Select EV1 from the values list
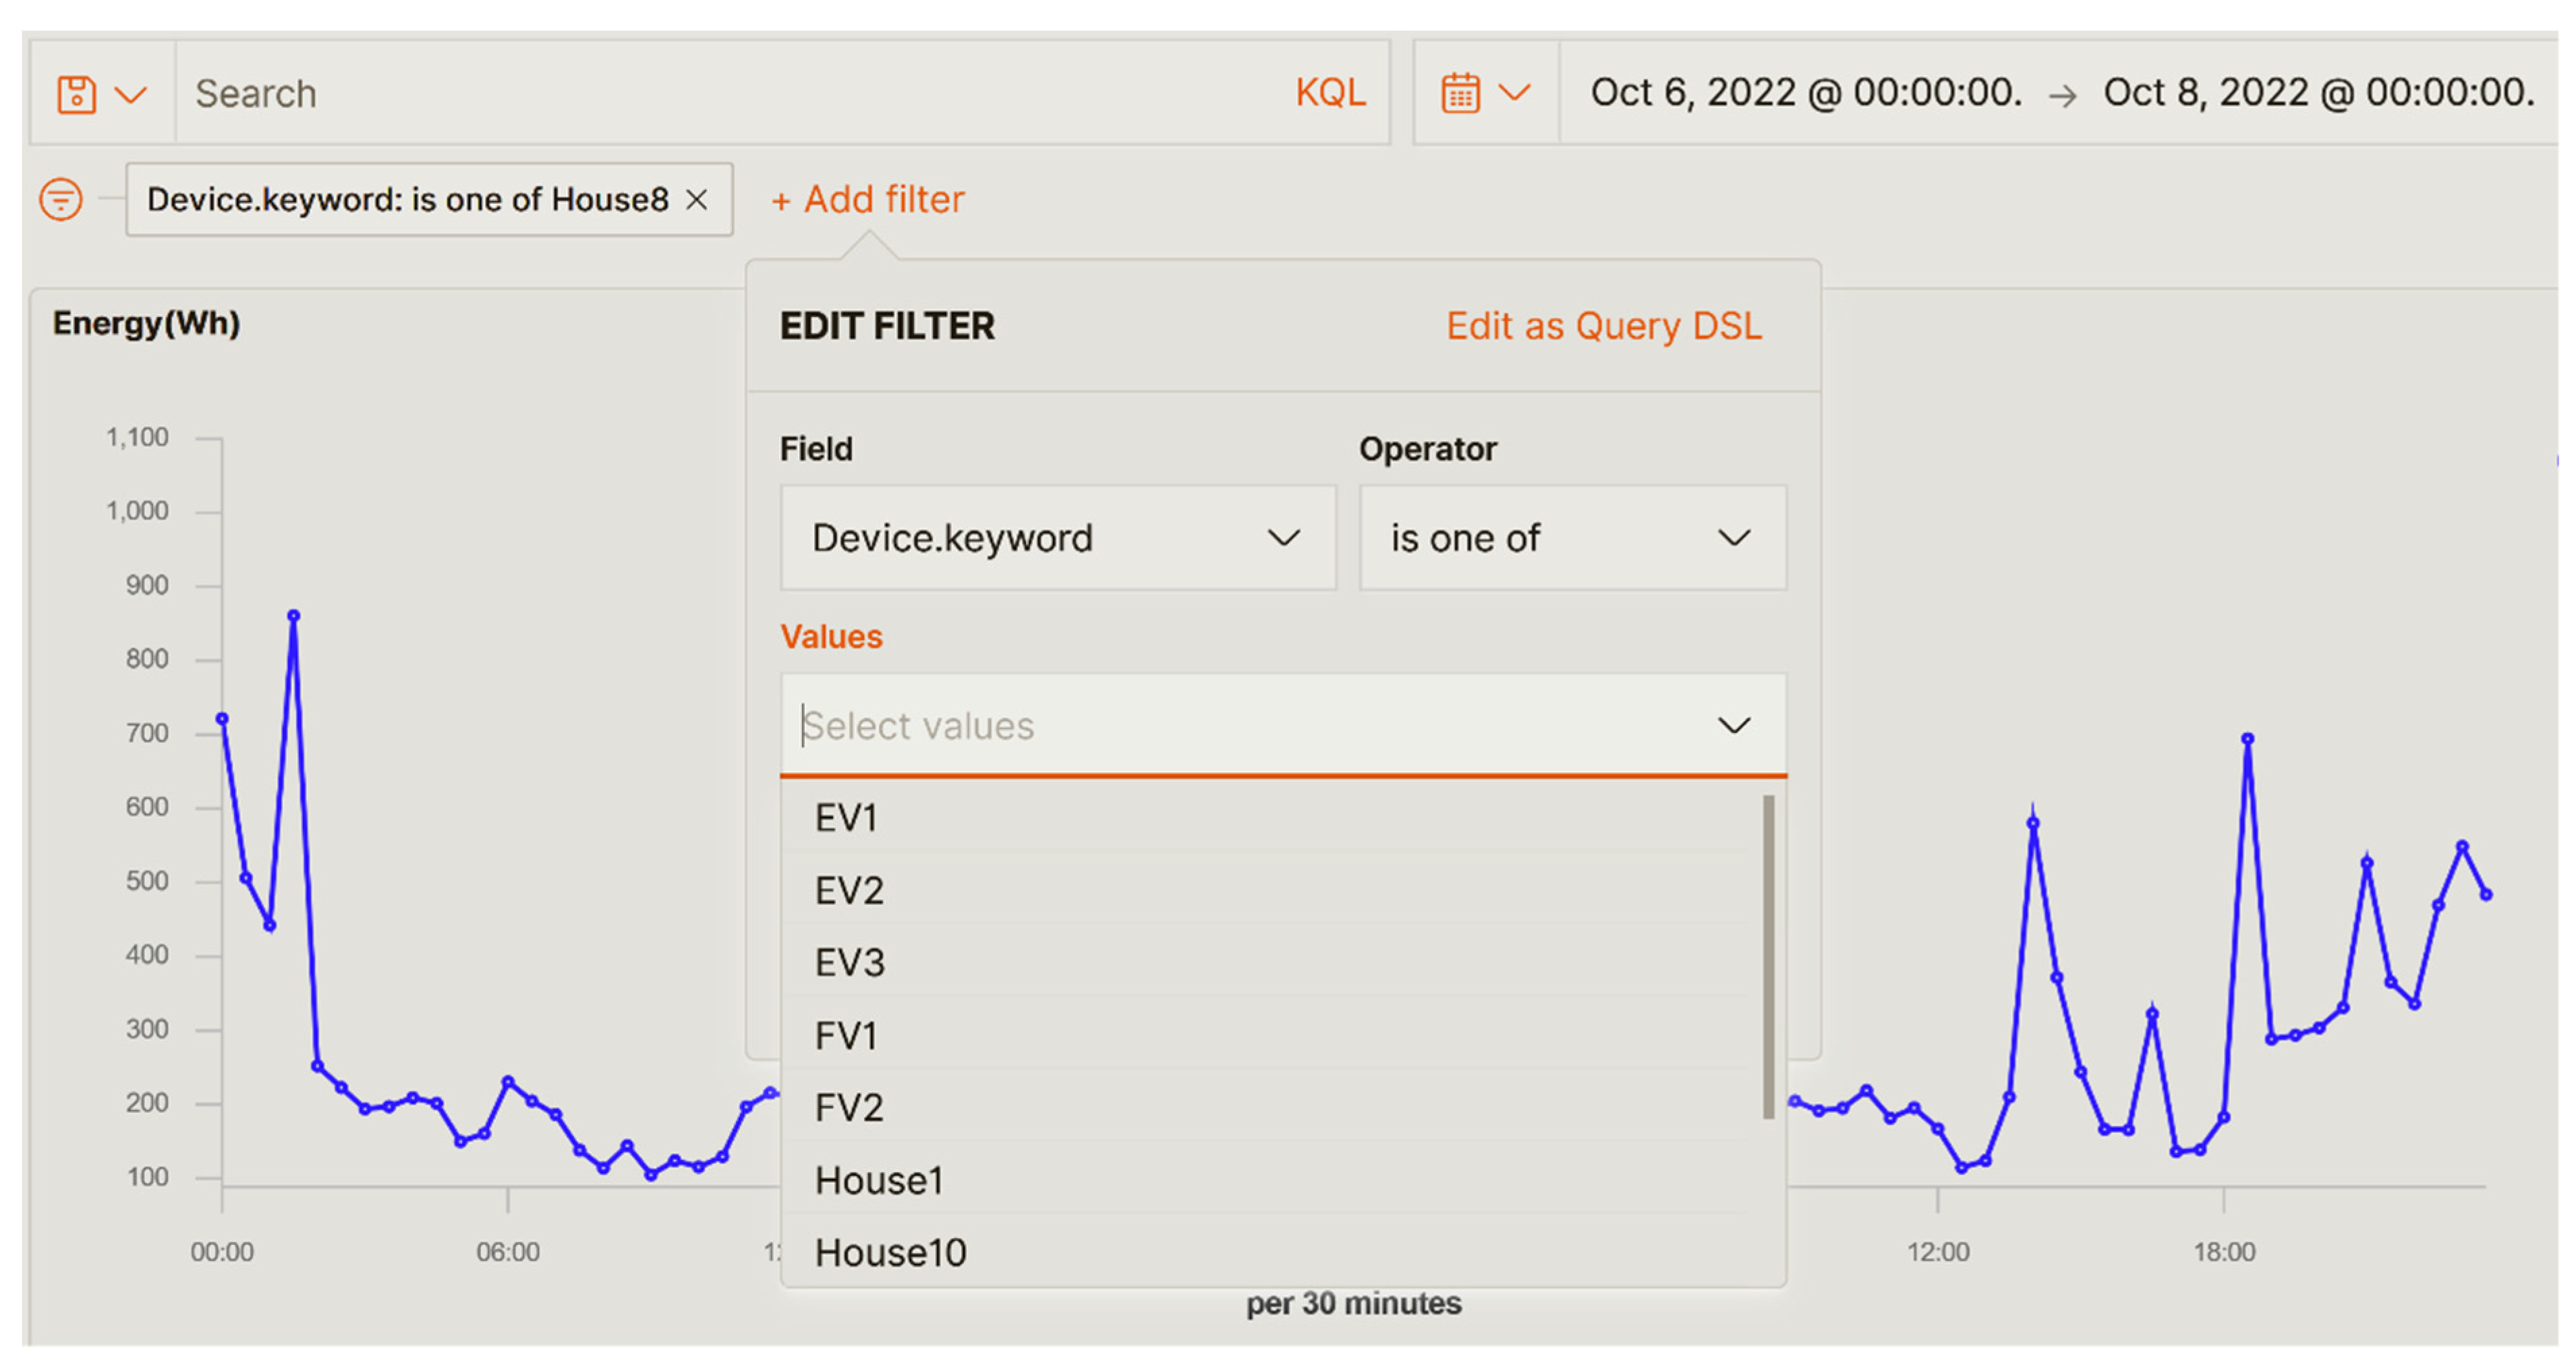The width and height of the screenshot is (2576, 1369). pyautogui.click(x=846, y=818)
